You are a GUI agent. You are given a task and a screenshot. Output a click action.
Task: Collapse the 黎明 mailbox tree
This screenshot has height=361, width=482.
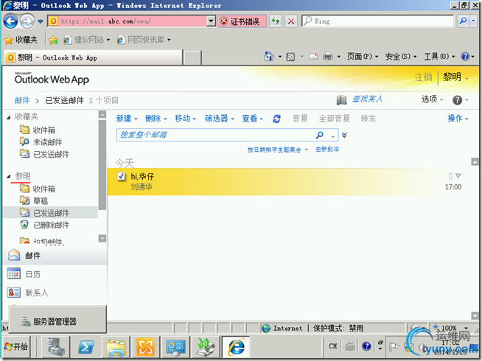point(9,176)
